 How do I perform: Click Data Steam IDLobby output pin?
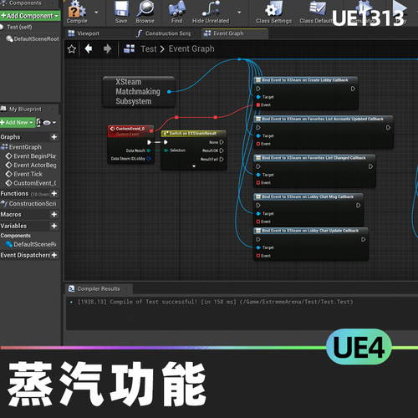pos(149,159)
